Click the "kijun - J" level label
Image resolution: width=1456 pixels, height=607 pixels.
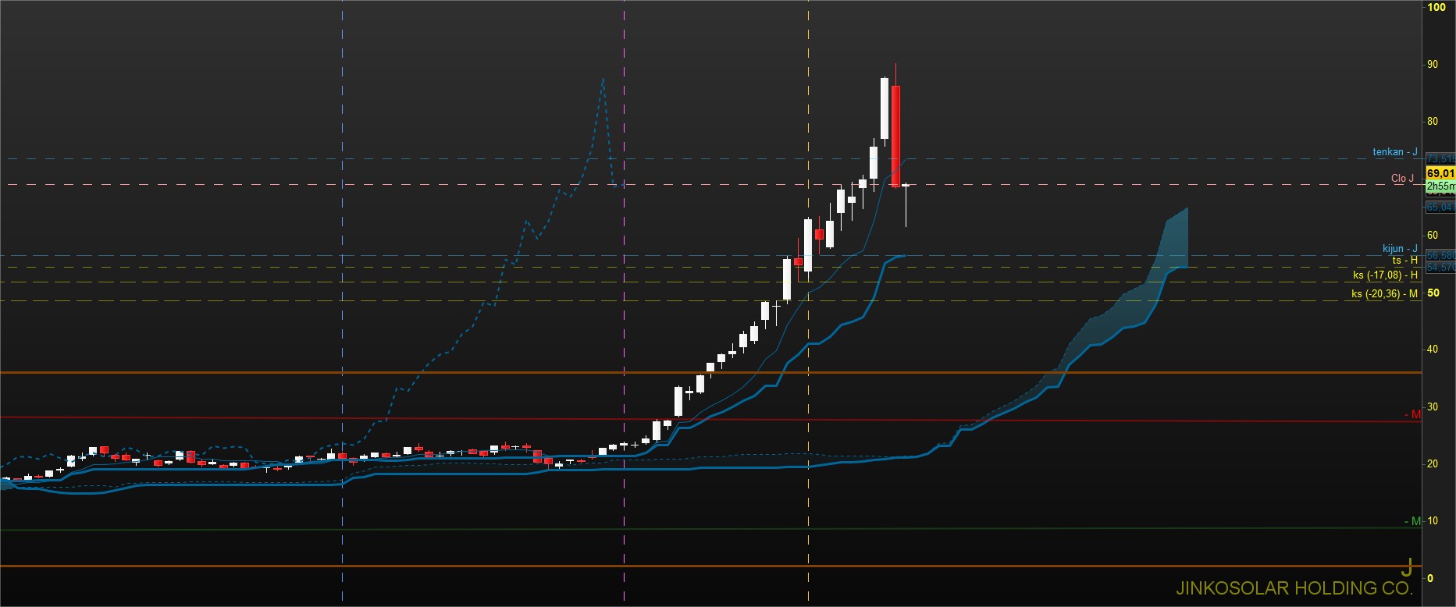click(x=1400, y=249)
